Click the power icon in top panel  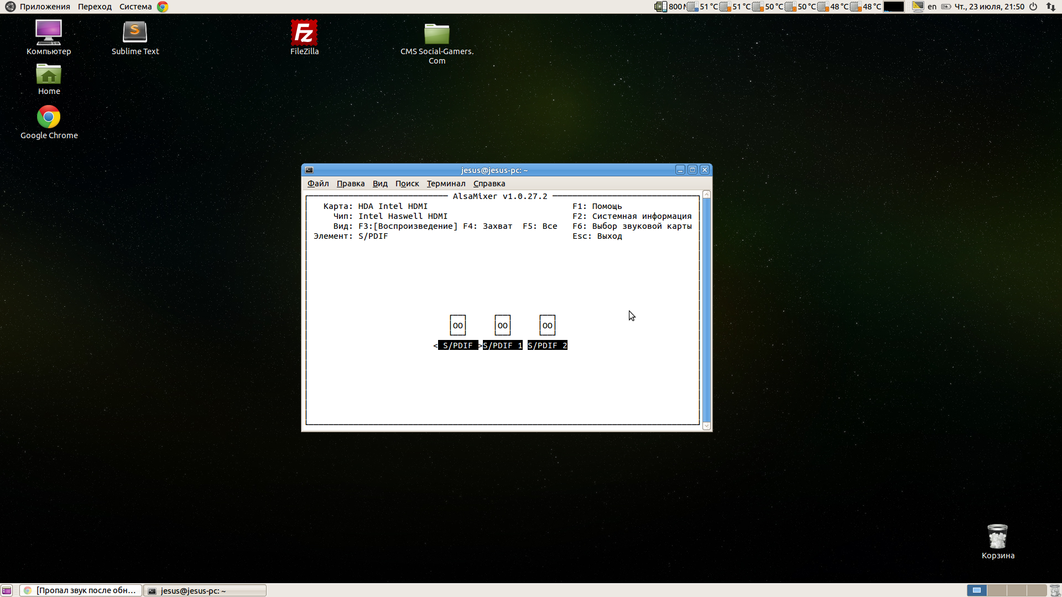pyautogui.click(x=1033, y=7)
